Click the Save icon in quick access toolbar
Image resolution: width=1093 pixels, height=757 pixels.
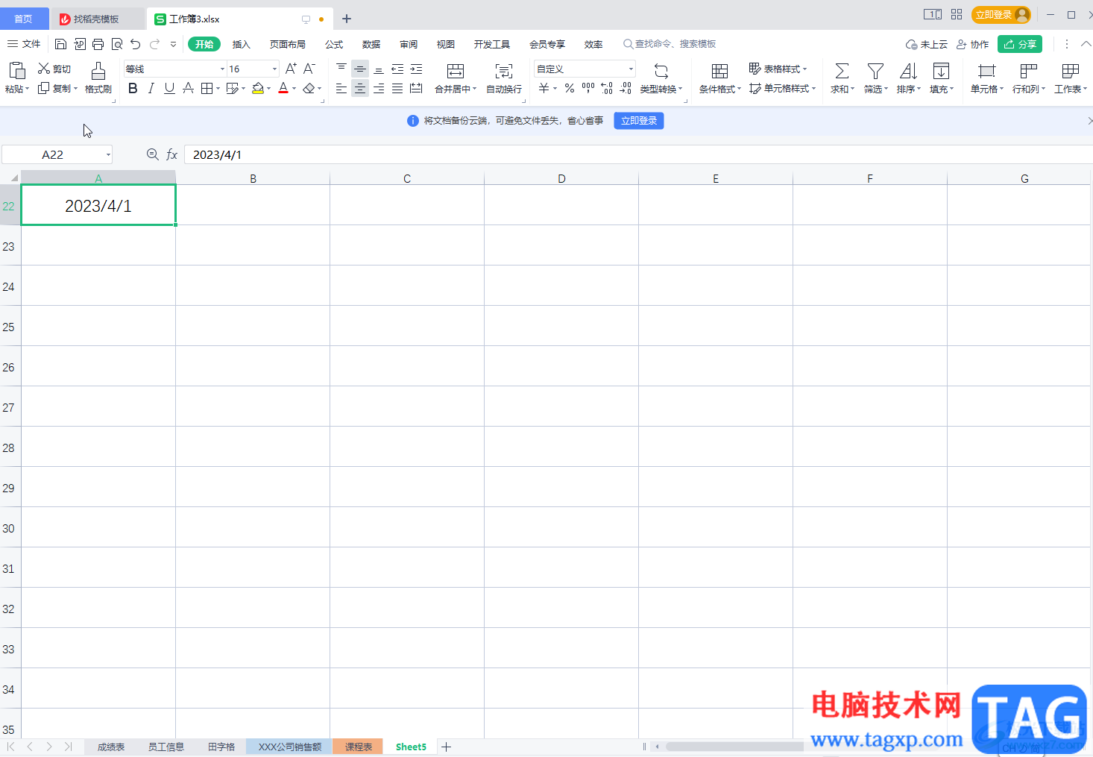coord(61,44)
